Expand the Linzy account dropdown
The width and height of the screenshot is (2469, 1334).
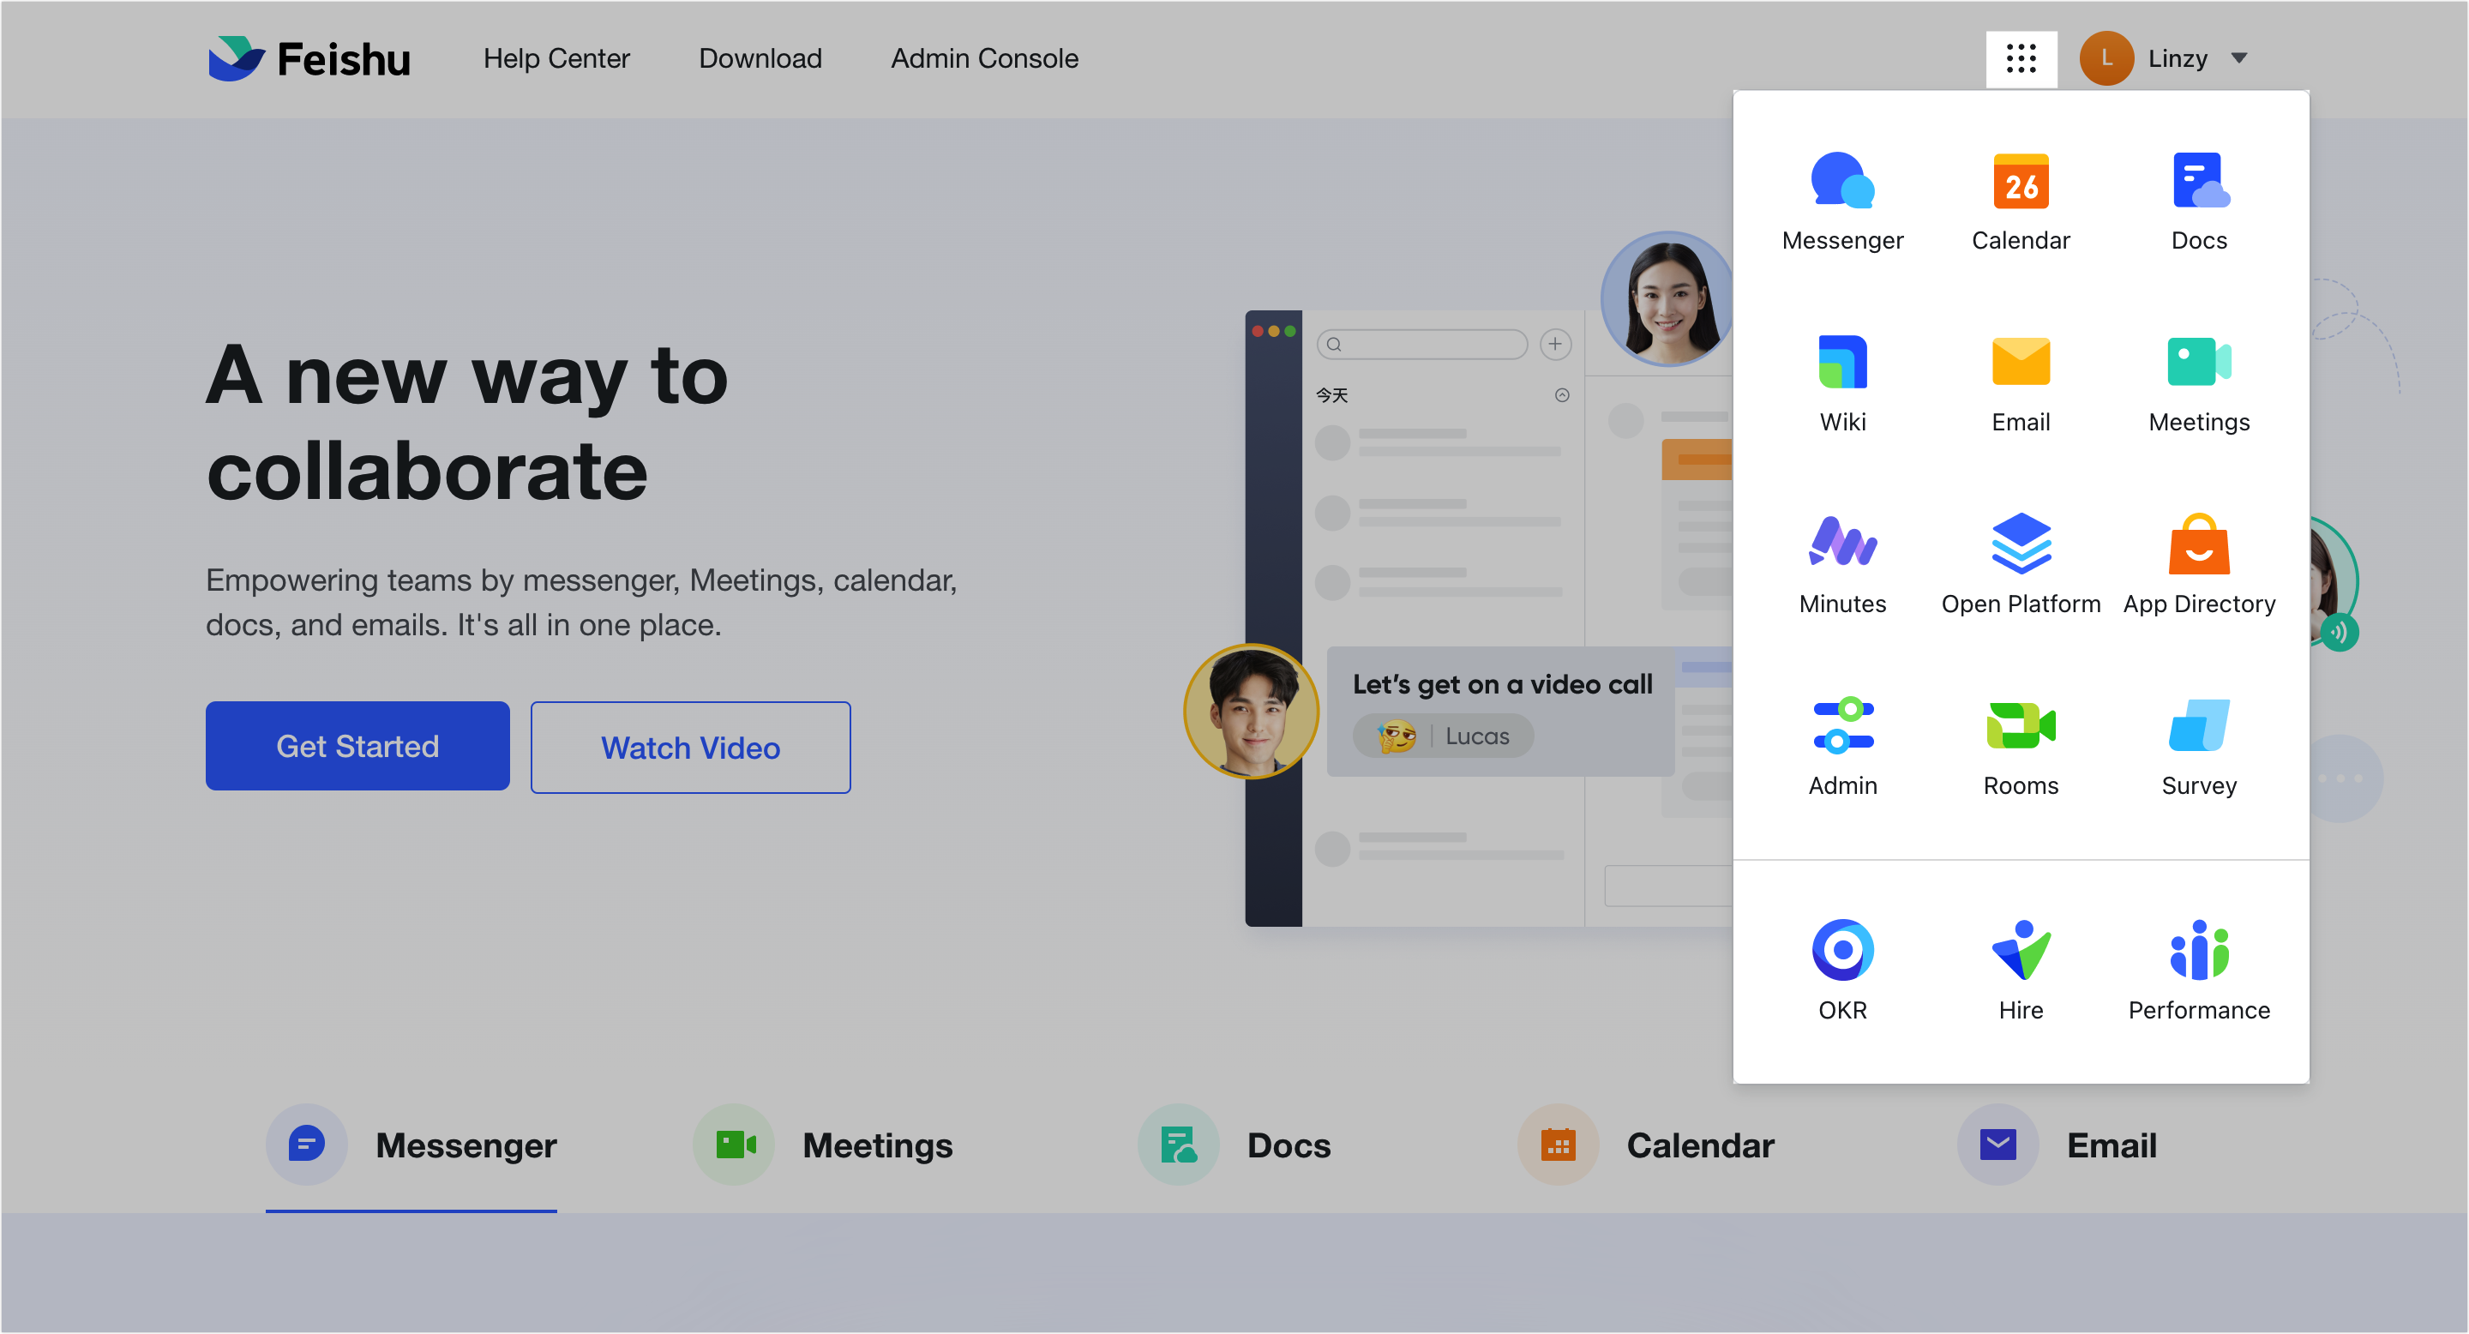tap(2176, 58)
